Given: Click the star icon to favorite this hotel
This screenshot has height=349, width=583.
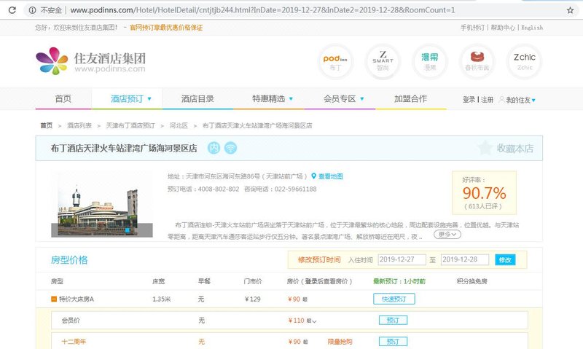Looking at the screenshot, I should click(x=485, y=148).
